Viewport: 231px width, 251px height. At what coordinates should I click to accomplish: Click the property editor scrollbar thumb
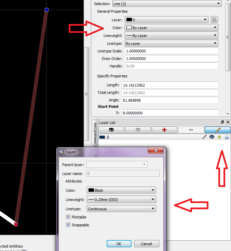(228, 37)
